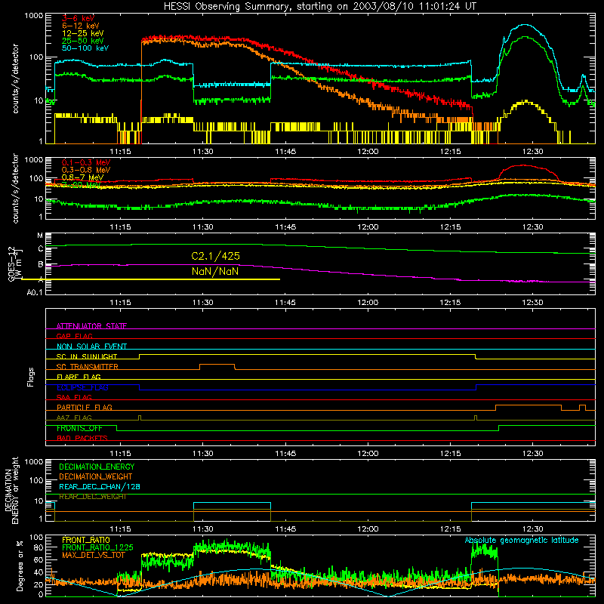The width and height of the screenshot is (604, 604).
Task: Click the PARTICLE_FLAG label
Action: [x=85, y=407]
